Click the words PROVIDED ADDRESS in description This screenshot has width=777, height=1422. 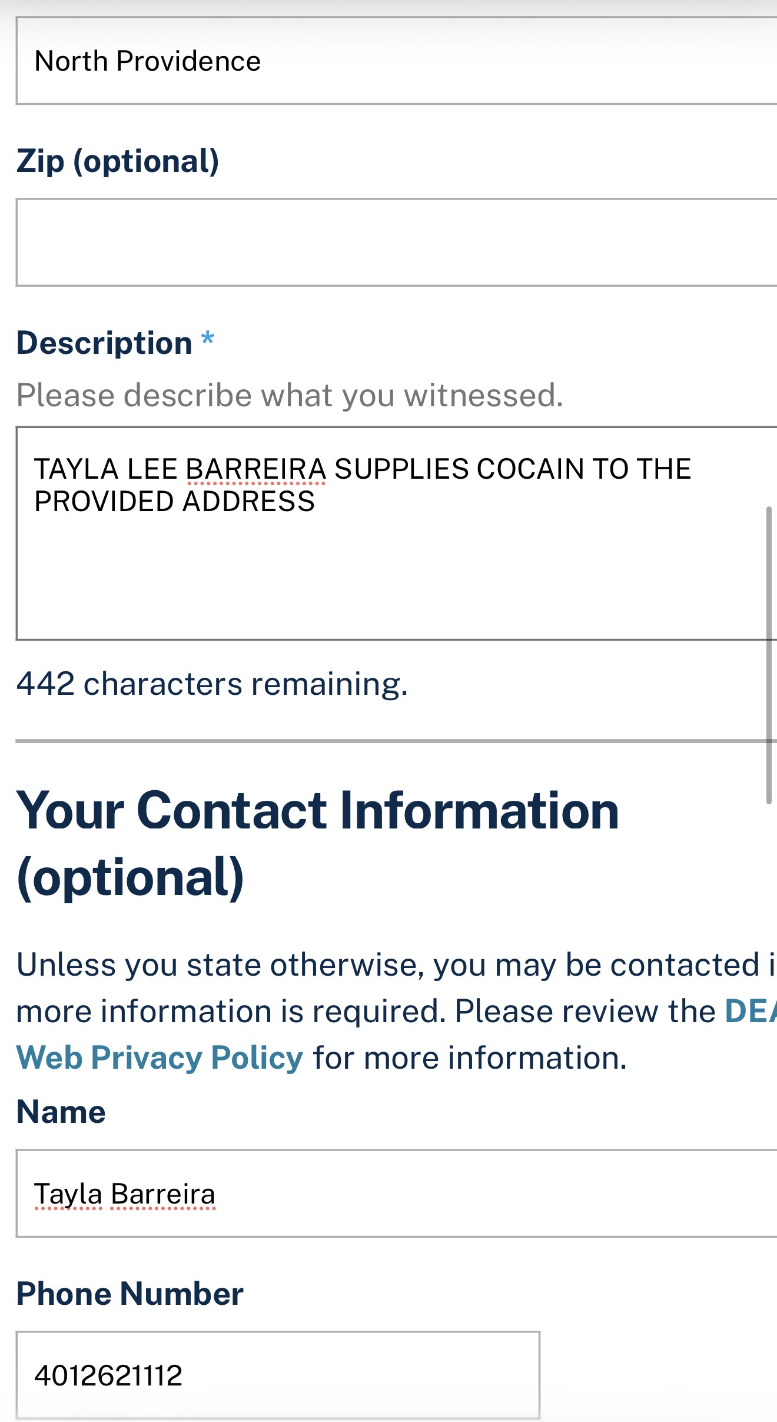pos(175,502)
